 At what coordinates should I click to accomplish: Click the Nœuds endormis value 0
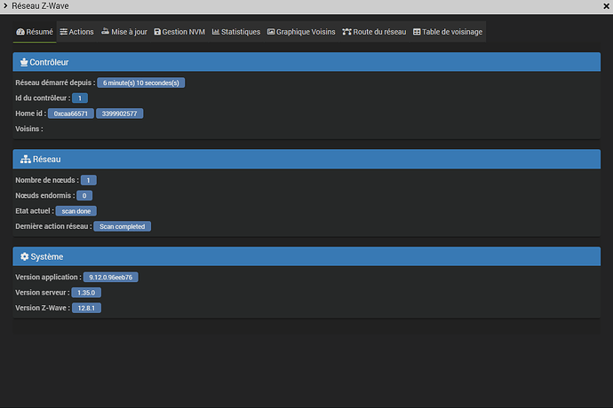click(84, 196)
